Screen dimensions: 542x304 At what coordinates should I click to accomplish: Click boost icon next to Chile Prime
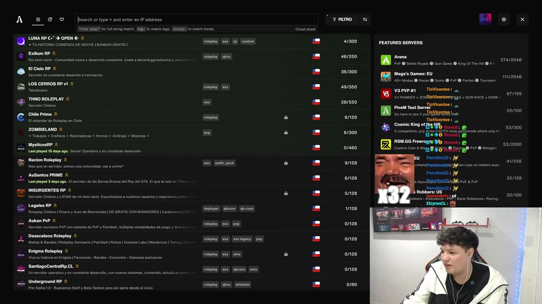[x=55, y=114]
